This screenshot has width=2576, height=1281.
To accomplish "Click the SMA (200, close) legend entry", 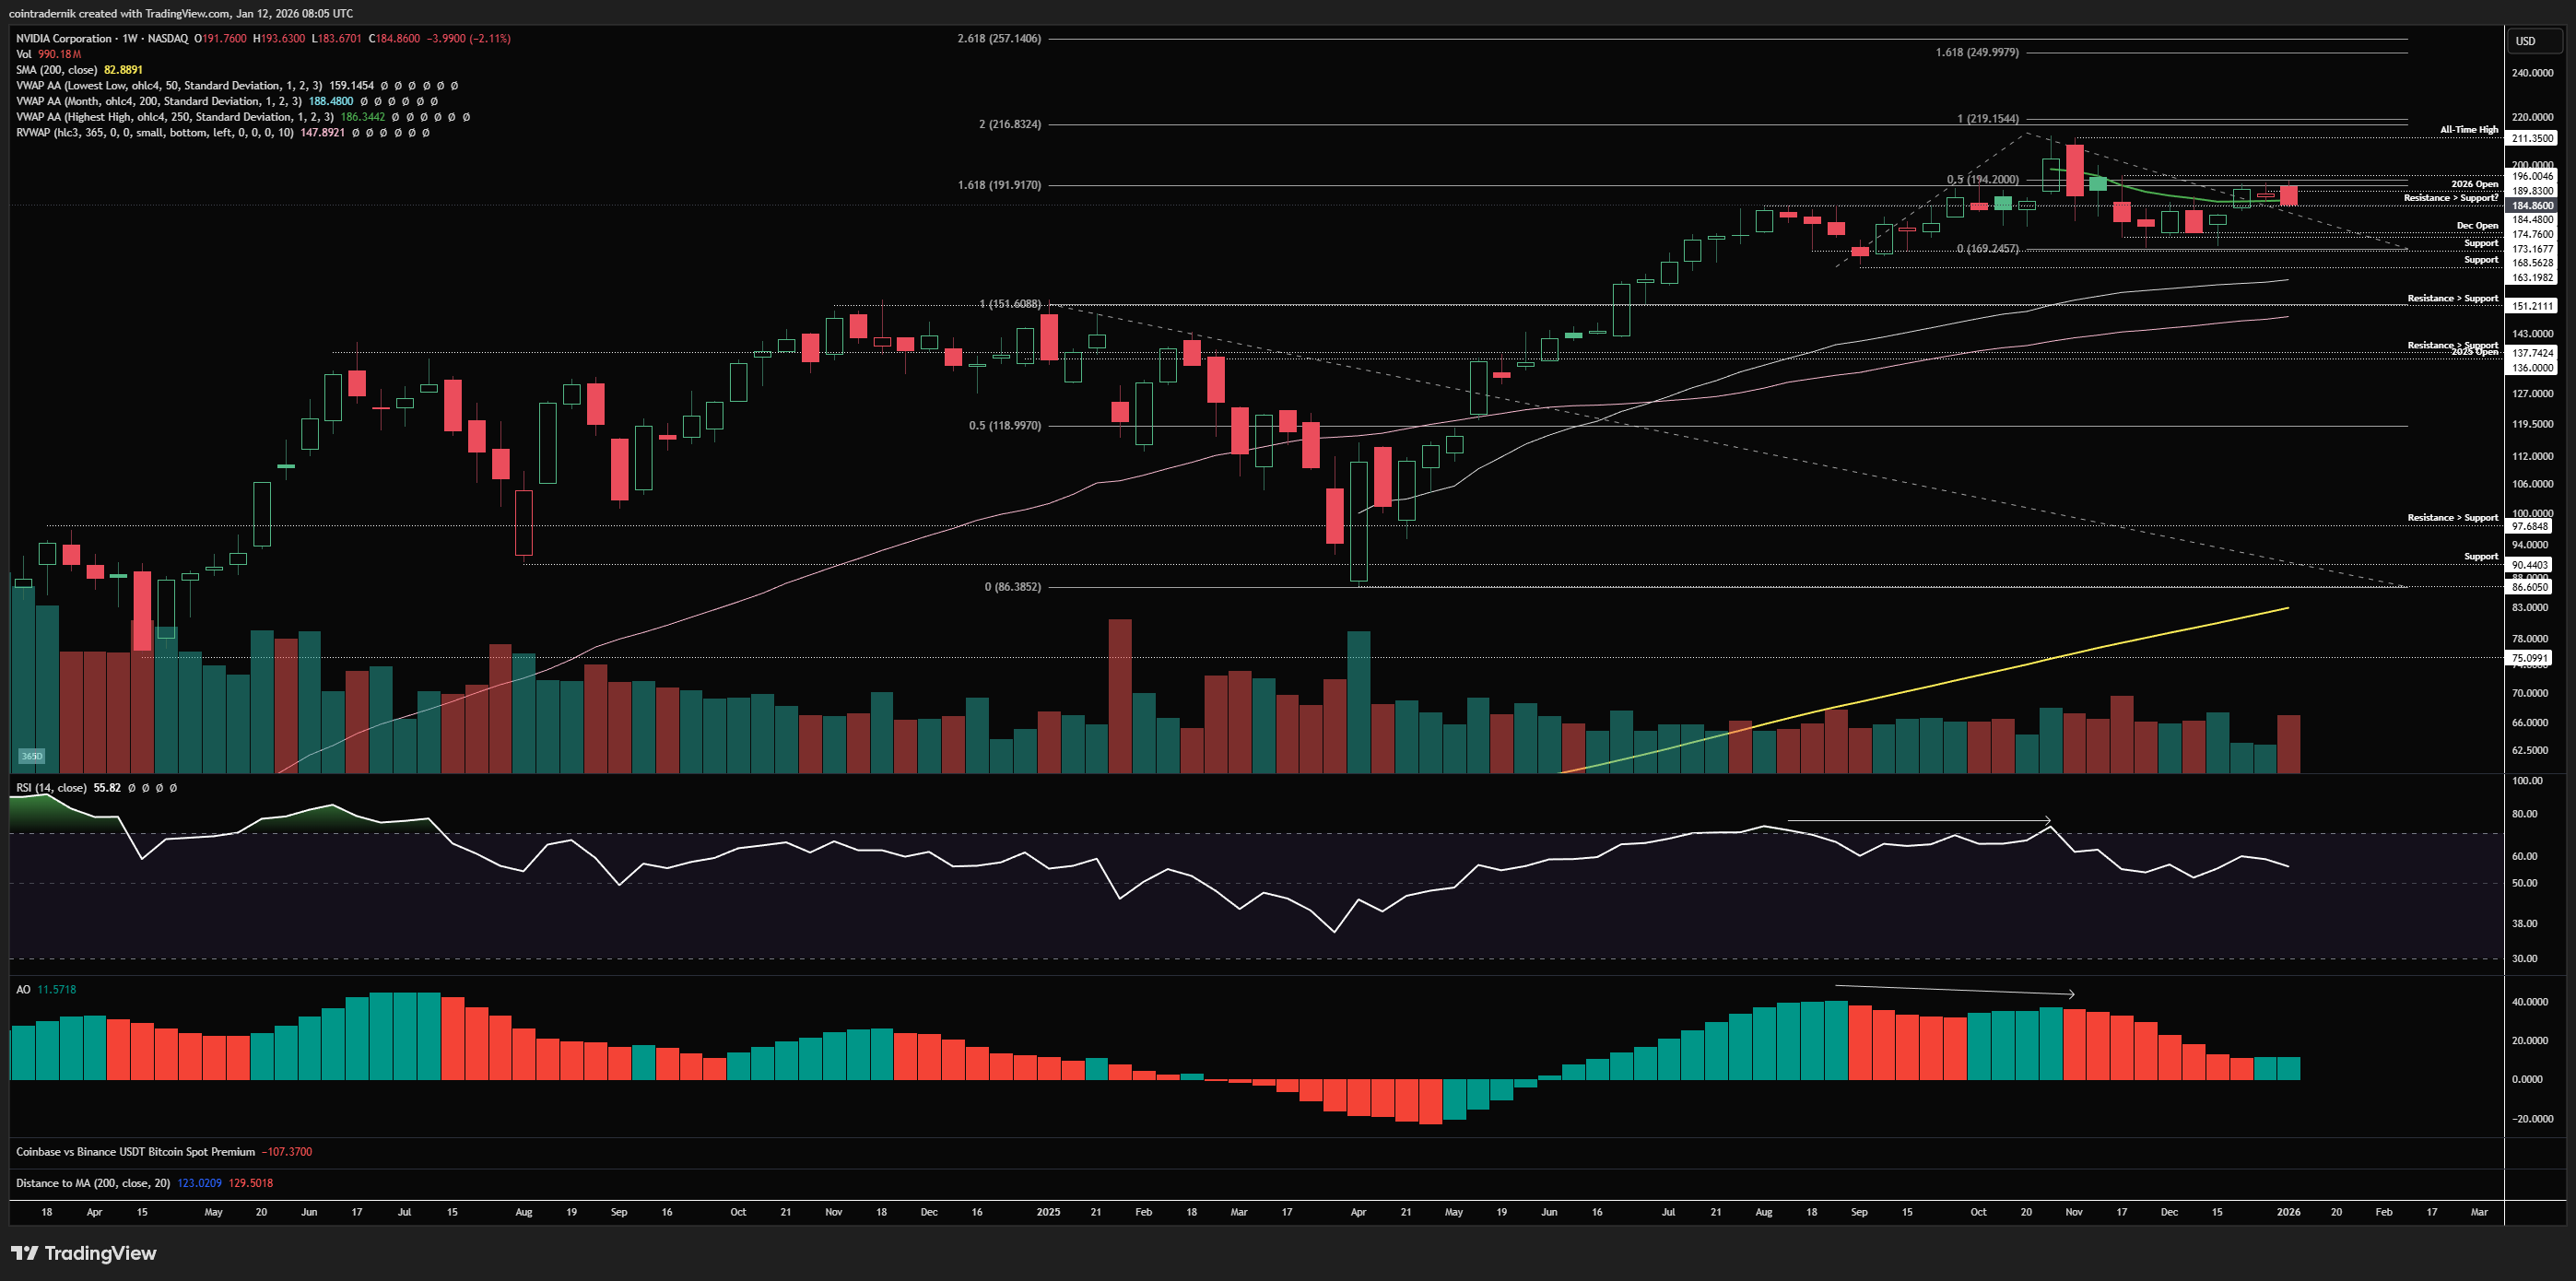I will coord(56,70).
